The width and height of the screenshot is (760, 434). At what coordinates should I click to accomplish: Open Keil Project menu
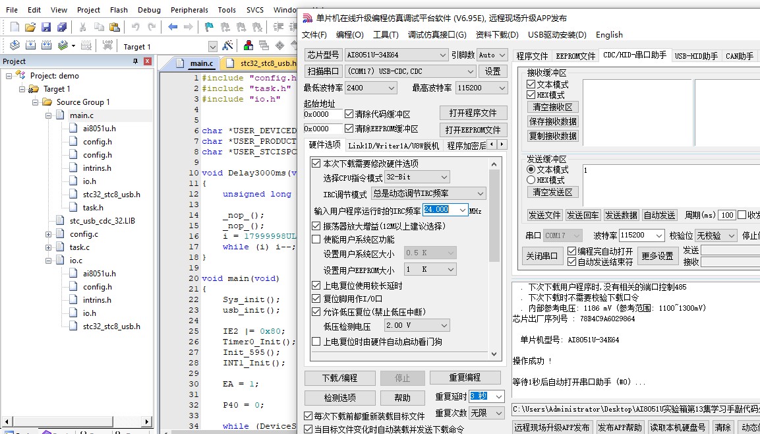89,10
